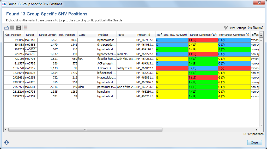
Task: Click the horizontal scrollbar right arrow
Action: [257, 129]
